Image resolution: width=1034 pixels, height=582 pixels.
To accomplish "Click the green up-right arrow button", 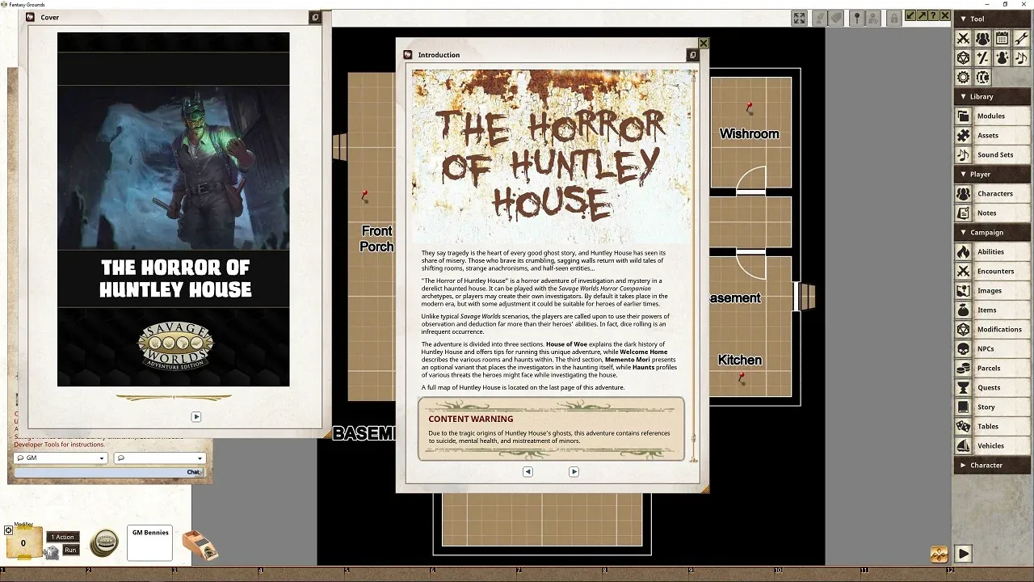I will click(921, 16).
